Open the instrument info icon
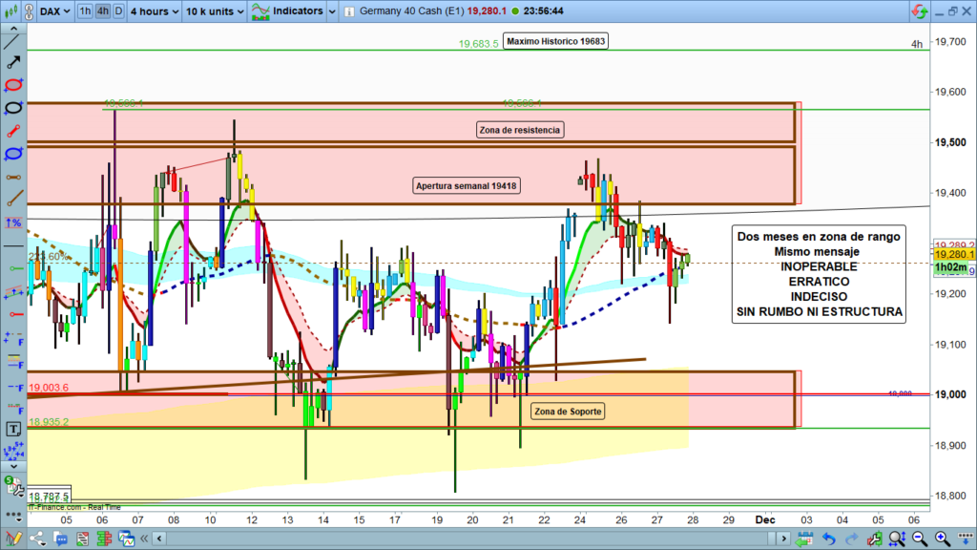The height and width of the screenshot is (550, 977). click(350, 12)
